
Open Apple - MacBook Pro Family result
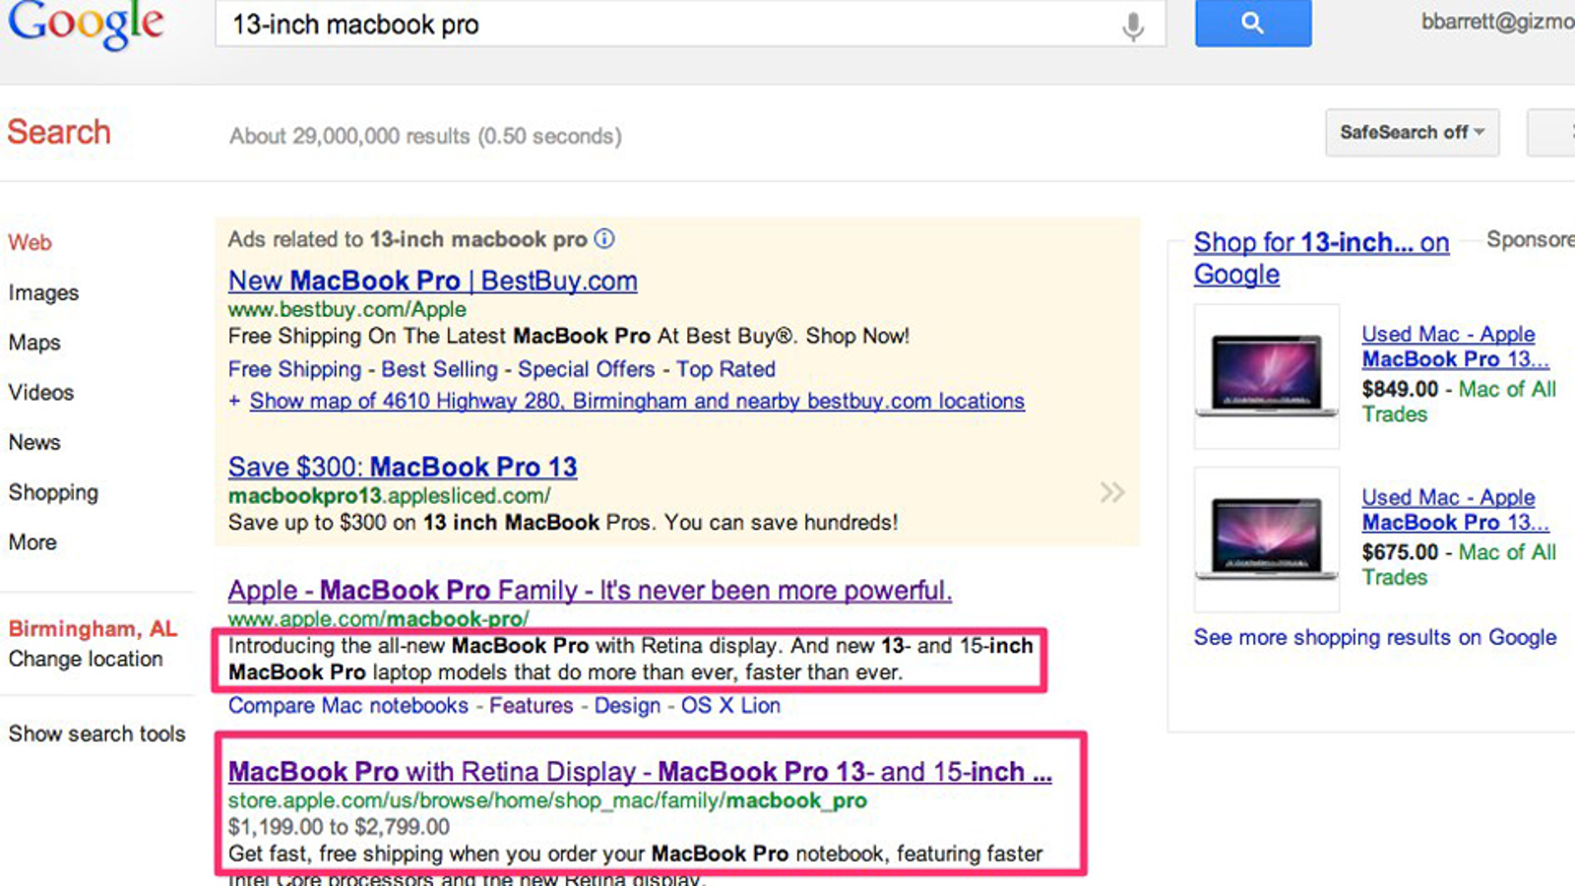(590, 590)
